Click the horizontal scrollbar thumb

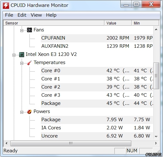[71, 143]
